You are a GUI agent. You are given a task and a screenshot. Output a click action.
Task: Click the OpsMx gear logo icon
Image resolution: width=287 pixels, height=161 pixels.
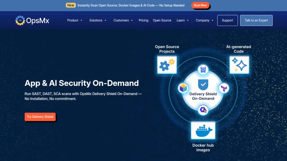point(20,20)
